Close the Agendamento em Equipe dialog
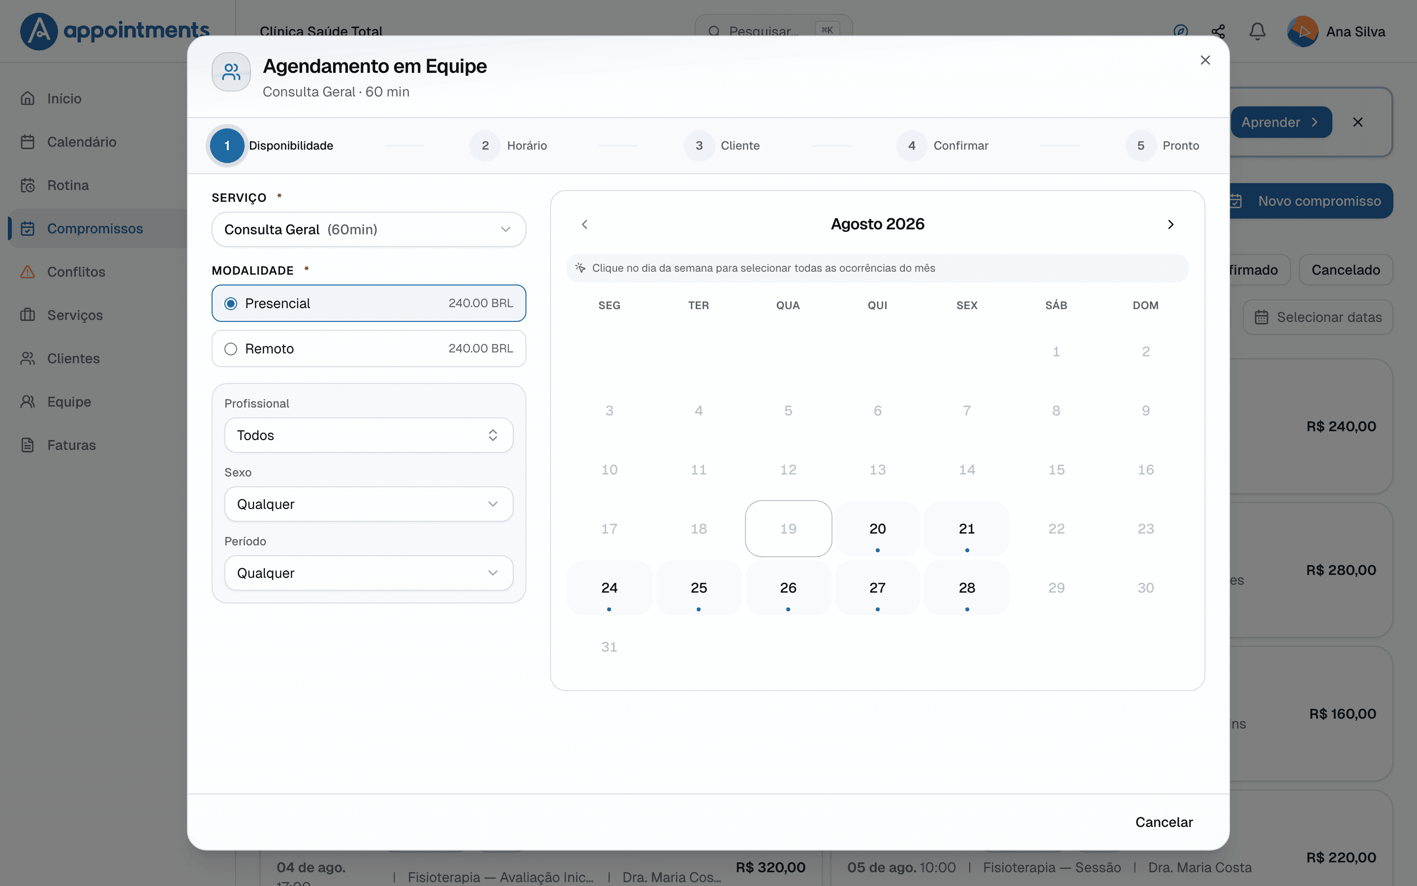This screenshot has height=886, width=1417. pos(1205,61)
